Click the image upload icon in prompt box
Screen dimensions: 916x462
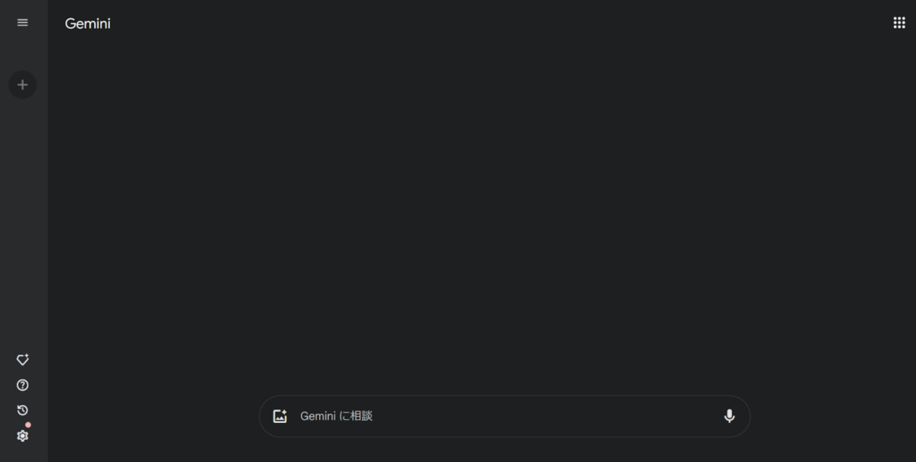tap(280, 416)
